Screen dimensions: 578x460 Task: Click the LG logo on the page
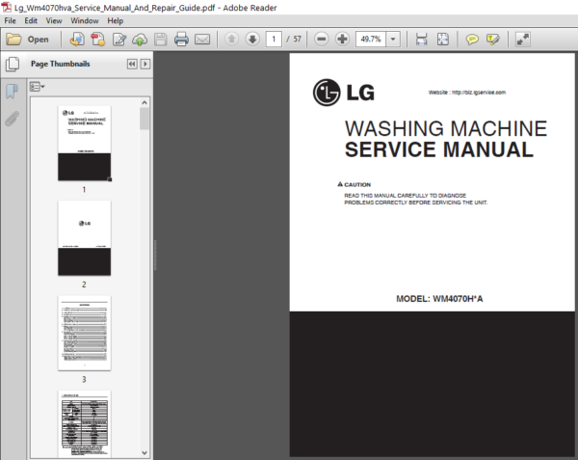[x=344, y=93]
